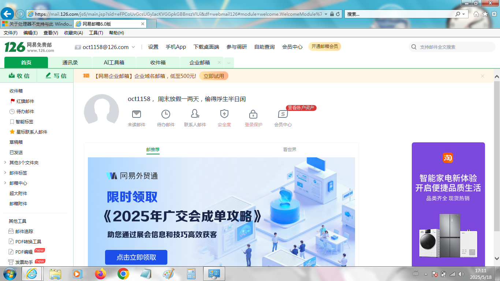
Task: Click the unread mail envelope icon
Action: 136,114
